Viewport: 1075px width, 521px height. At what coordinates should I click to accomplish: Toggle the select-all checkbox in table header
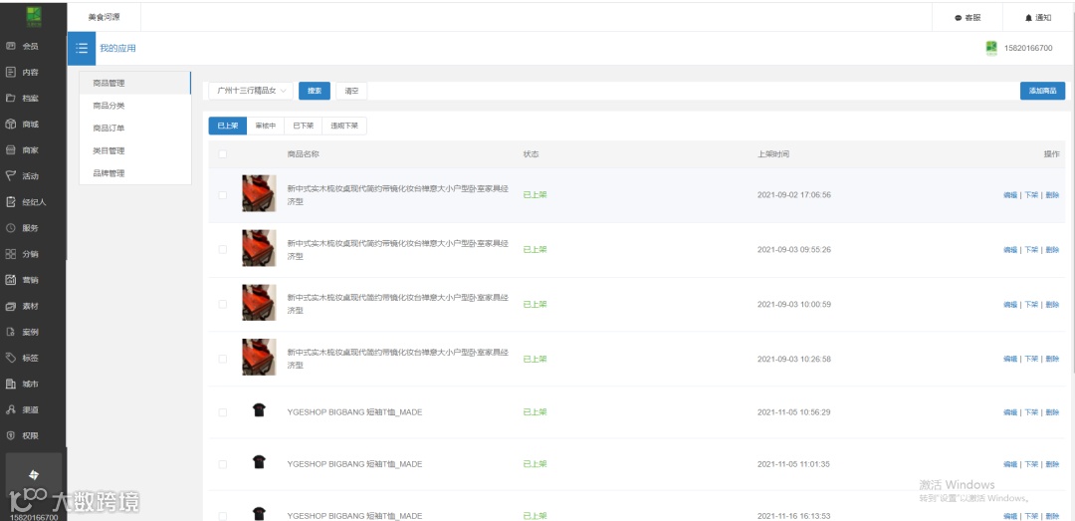222,154
